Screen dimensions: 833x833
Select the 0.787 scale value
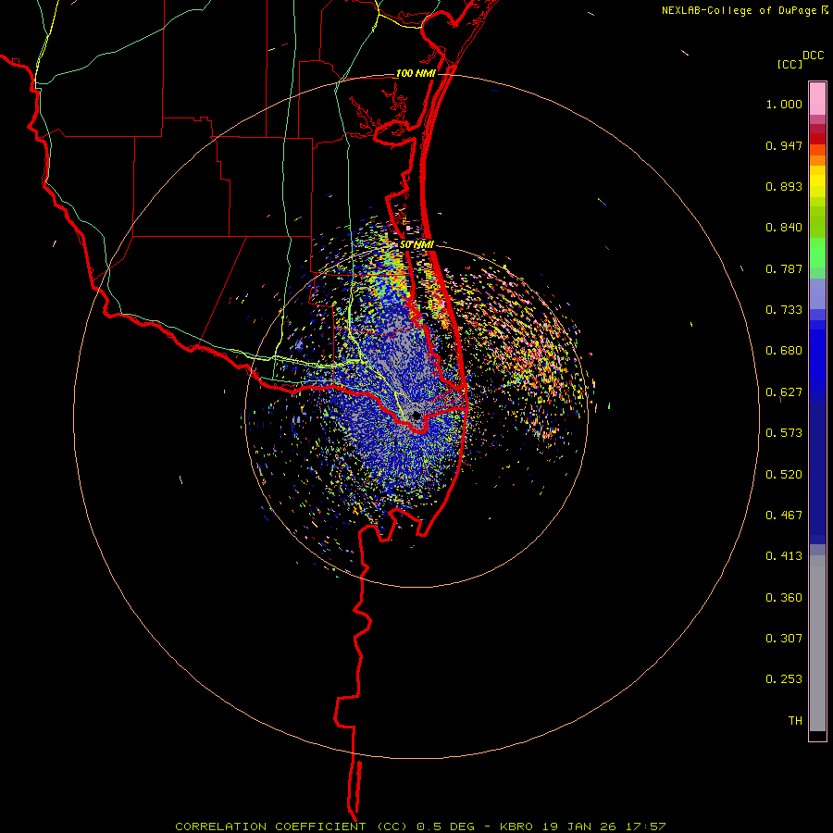(x=784, y=268)
